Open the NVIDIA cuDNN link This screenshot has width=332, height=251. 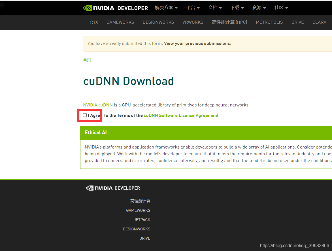(x=98, y=105)
